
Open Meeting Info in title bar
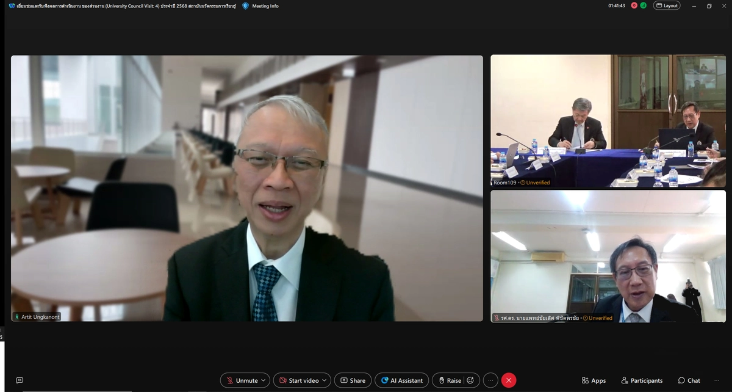[x=260, y=6]
